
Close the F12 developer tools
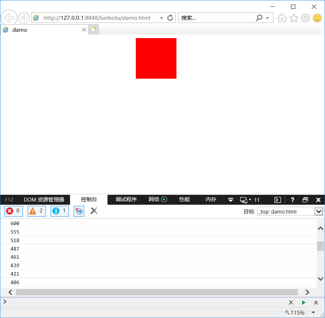point(318,200)
